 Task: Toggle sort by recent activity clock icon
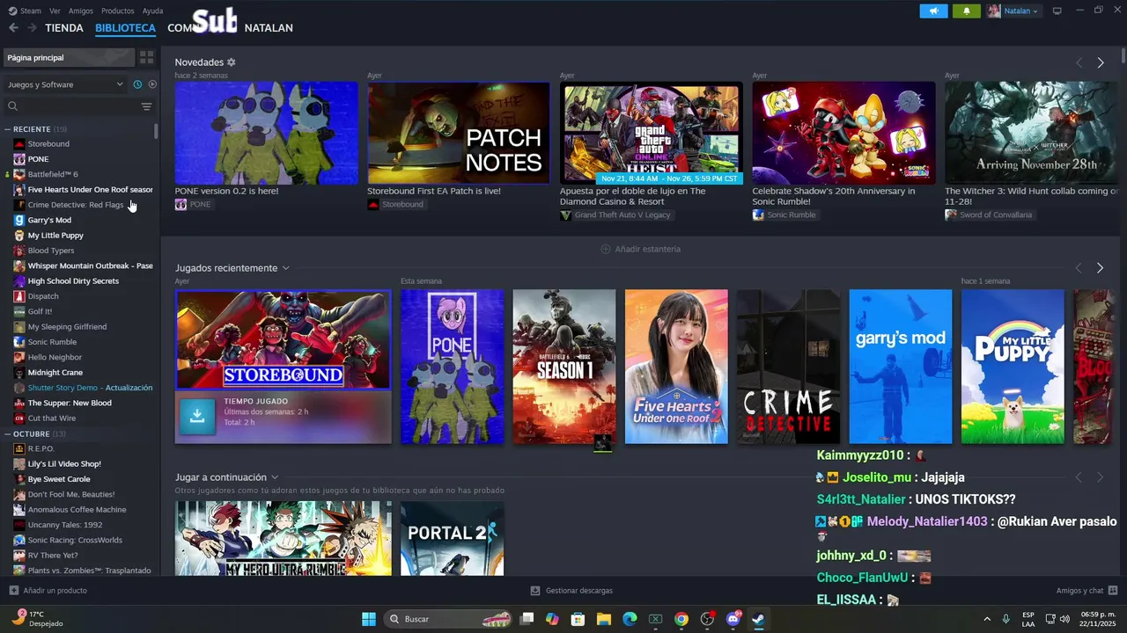tap(137, 84)
